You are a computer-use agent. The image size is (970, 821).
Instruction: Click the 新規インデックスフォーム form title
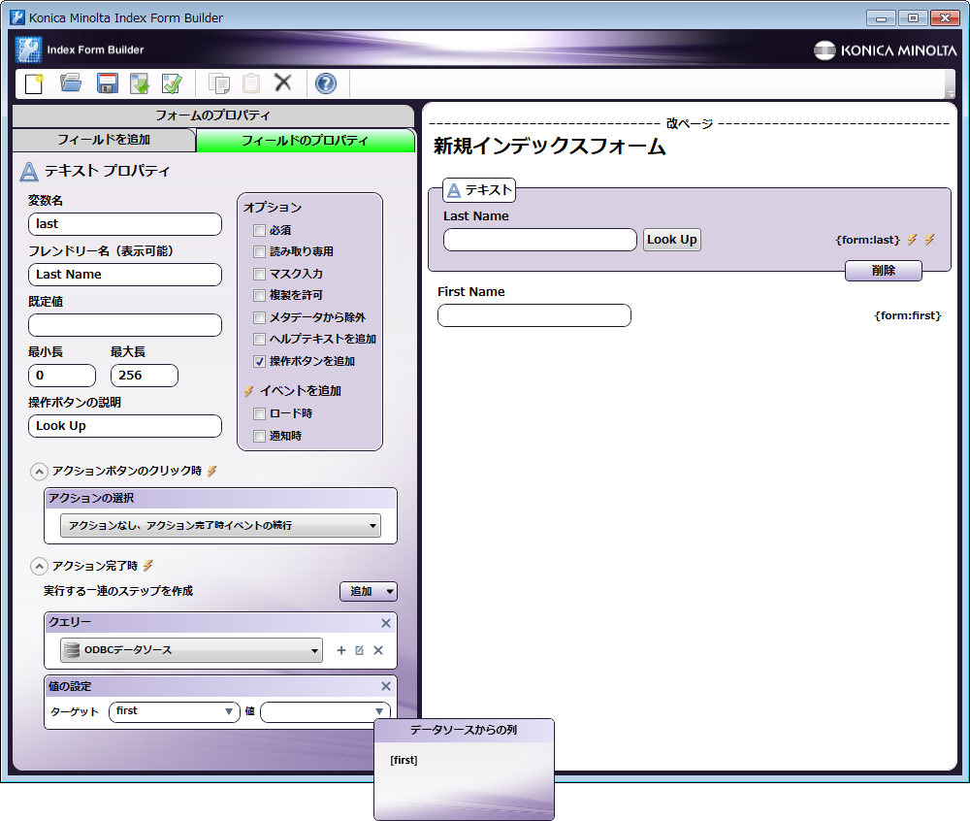[x=549, y=146]
